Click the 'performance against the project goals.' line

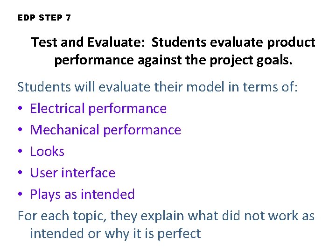pos(173,60)
